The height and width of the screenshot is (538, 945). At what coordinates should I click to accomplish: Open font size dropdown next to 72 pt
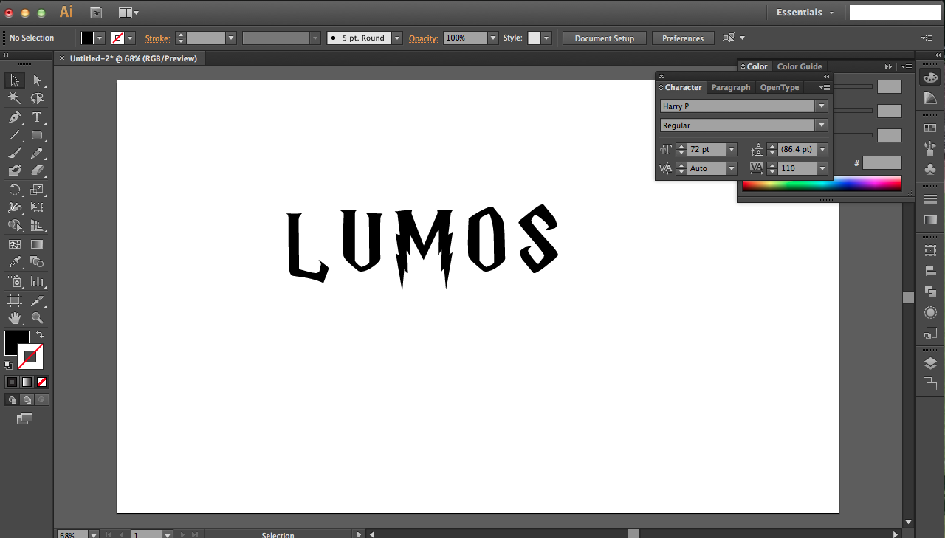[x=732, y=149]
